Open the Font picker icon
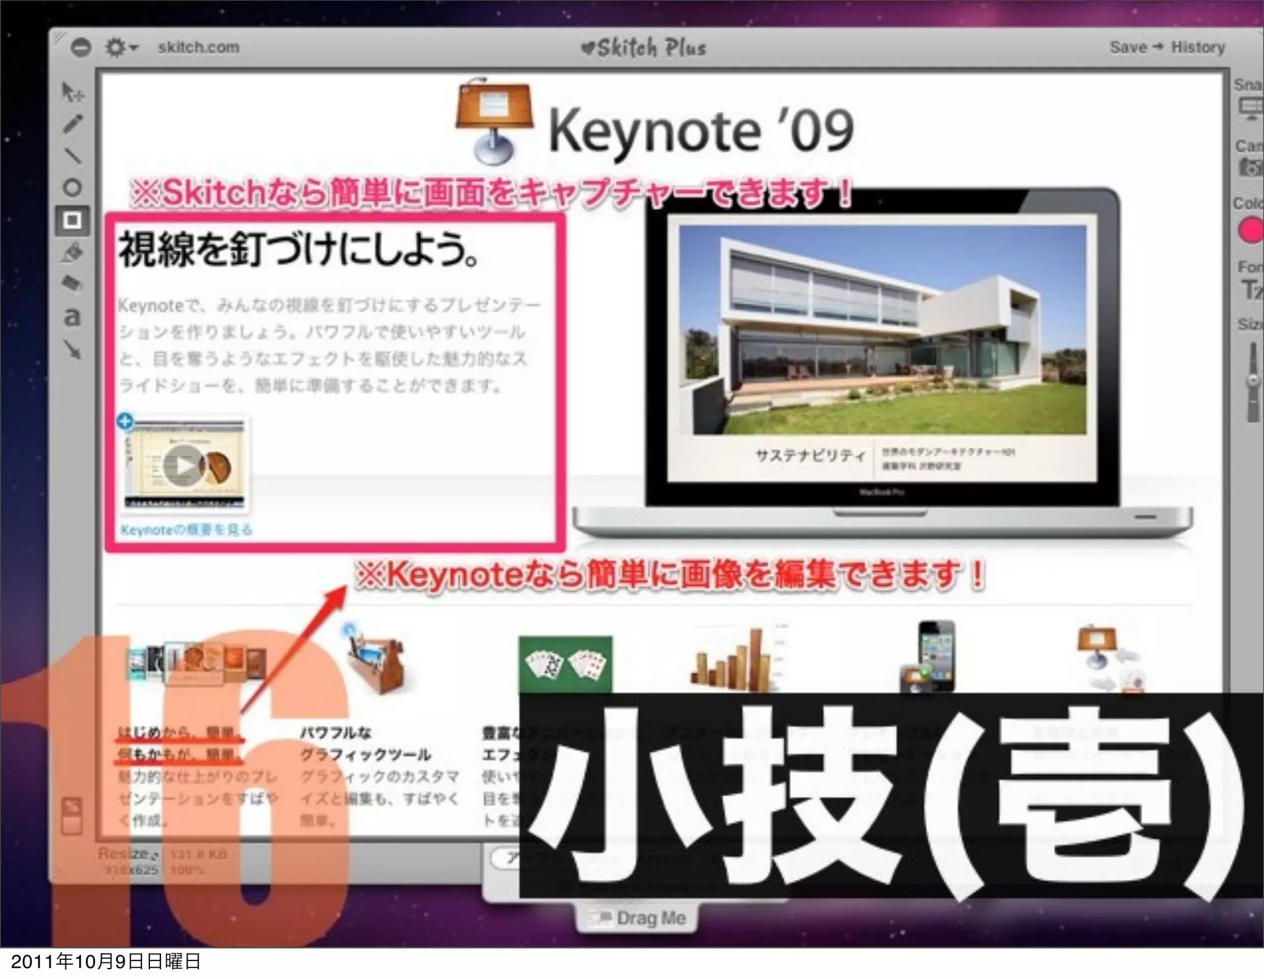This screenshot has height=979, width=1264. pos(1252,289)
